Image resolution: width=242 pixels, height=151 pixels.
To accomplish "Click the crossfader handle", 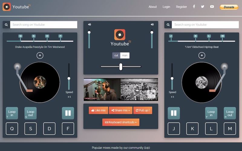I will (x=121, y=67).
